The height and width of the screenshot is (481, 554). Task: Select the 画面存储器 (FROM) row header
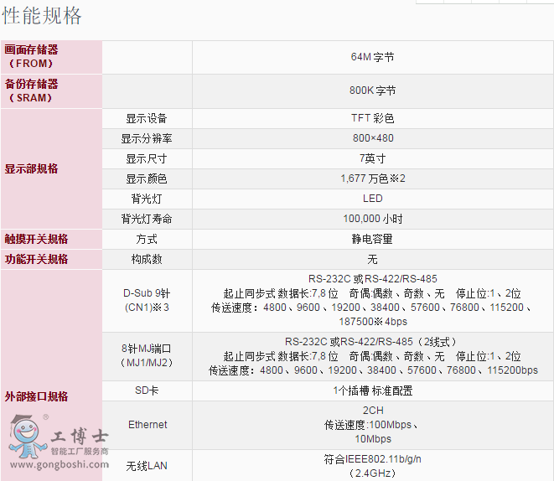[x=32, y=57]
